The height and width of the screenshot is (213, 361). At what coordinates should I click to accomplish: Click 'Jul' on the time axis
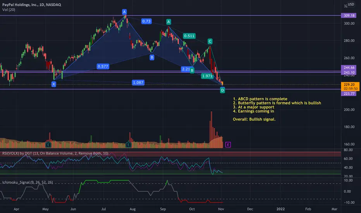[x=103, y=209]
